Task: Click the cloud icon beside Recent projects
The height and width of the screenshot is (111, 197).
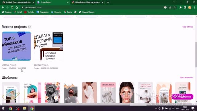Action: click(x=30, y=27)
